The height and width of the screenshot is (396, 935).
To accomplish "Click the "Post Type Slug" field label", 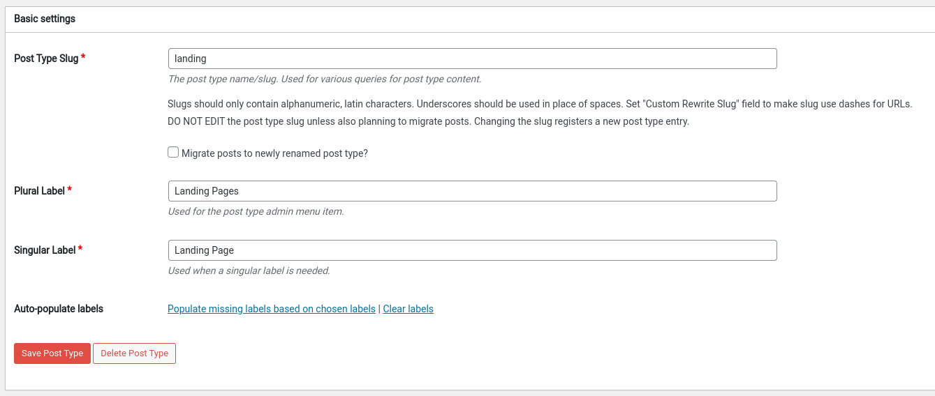I will 46,59.
